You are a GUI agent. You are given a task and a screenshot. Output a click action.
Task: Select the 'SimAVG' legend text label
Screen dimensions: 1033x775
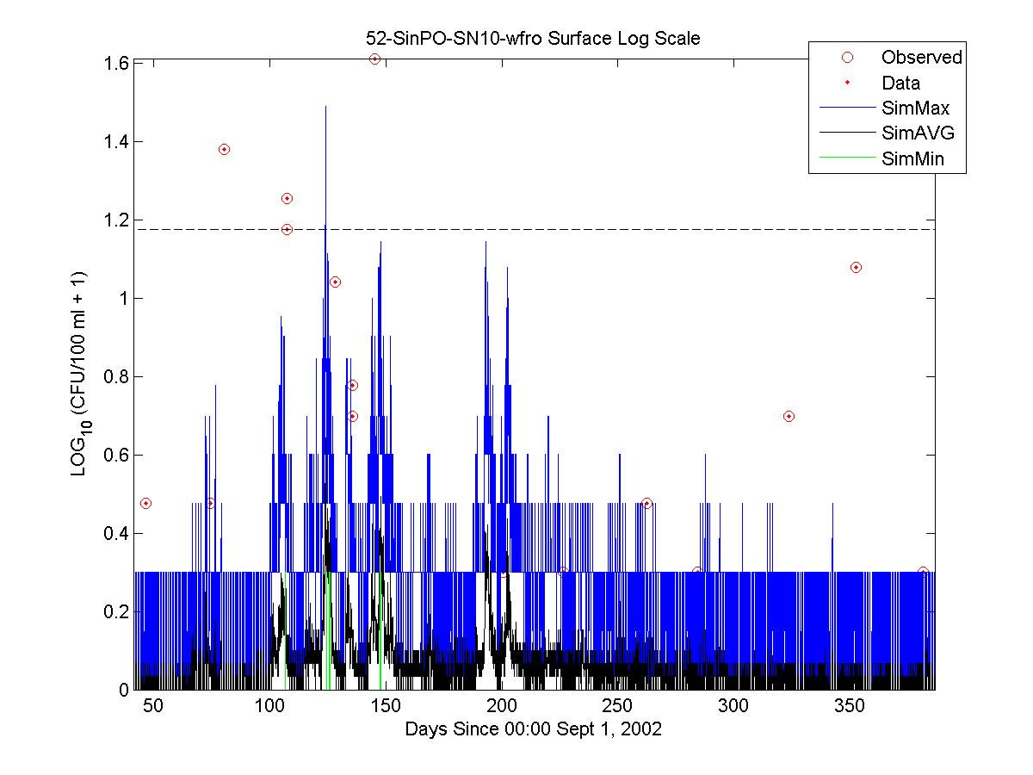click(918, 133)
